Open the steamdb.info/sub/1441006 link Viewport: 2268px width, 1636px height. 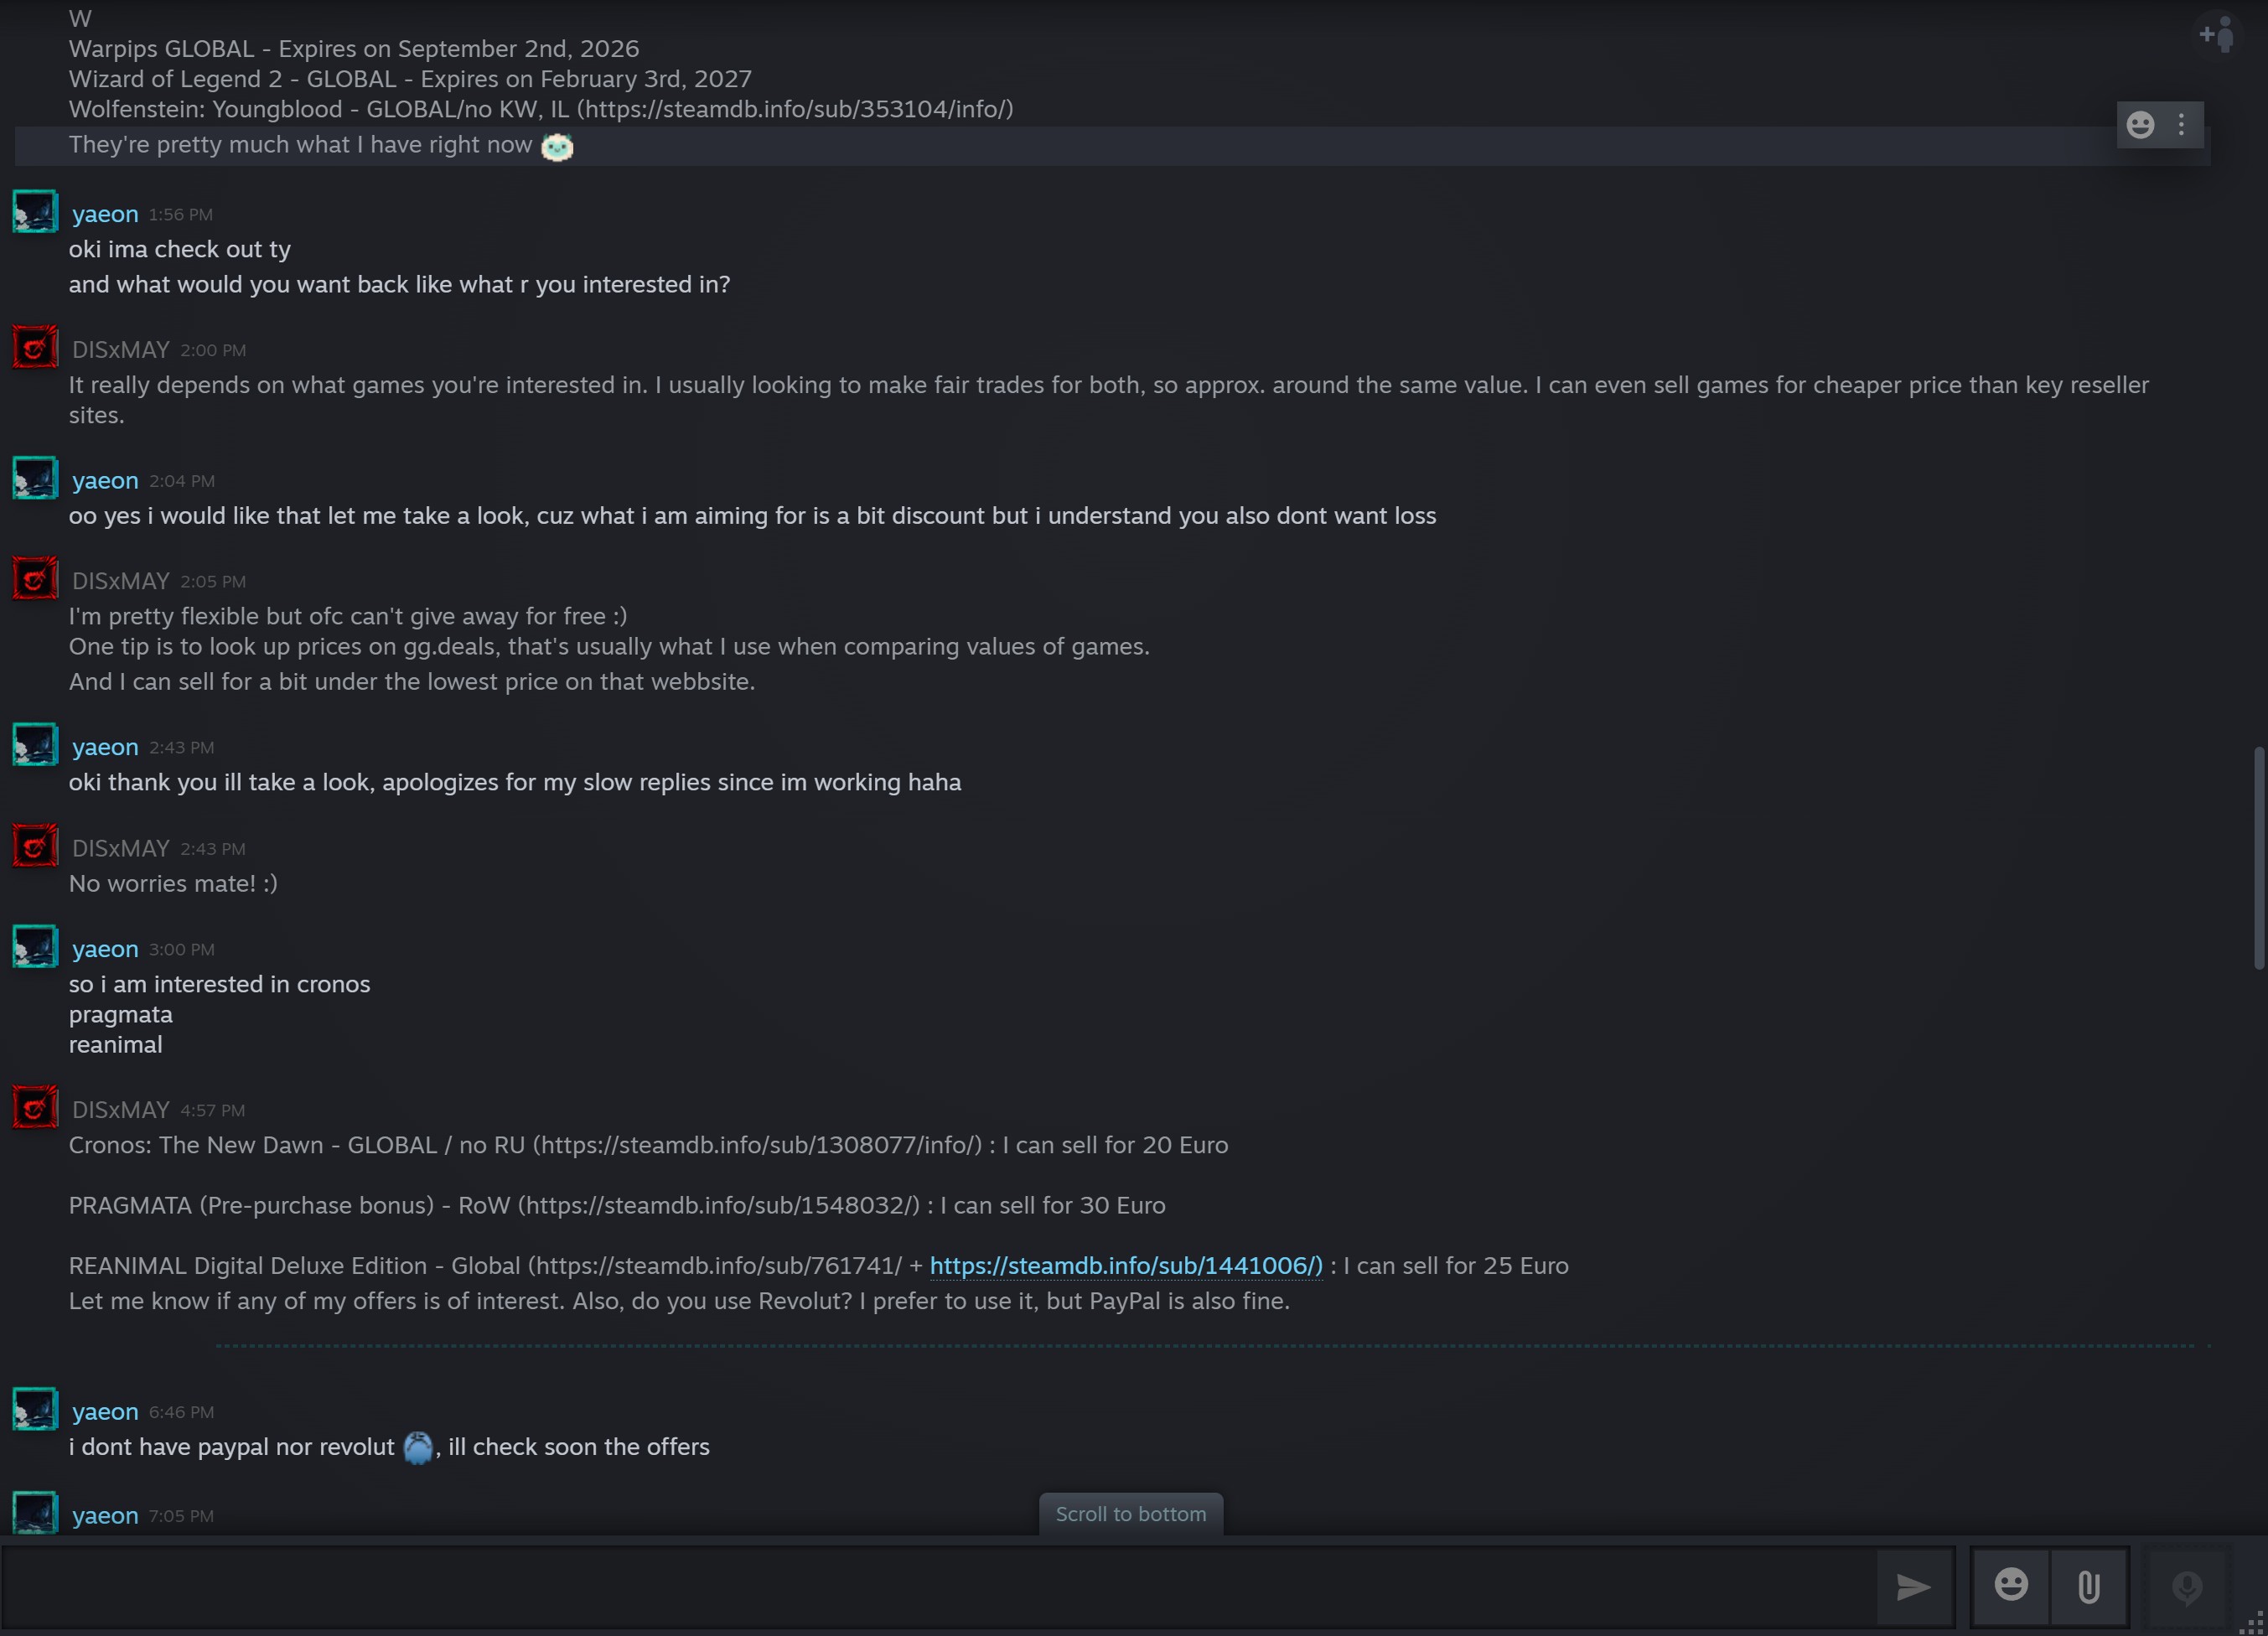1126,1266
